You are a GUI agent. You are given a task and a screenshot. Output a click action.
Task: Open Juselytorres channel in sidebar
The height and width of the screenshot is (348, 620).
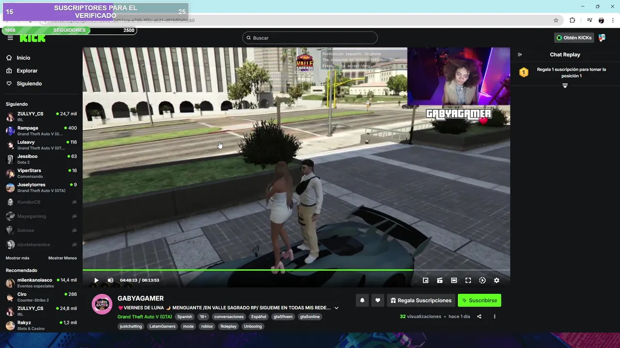tap(41, 188)
